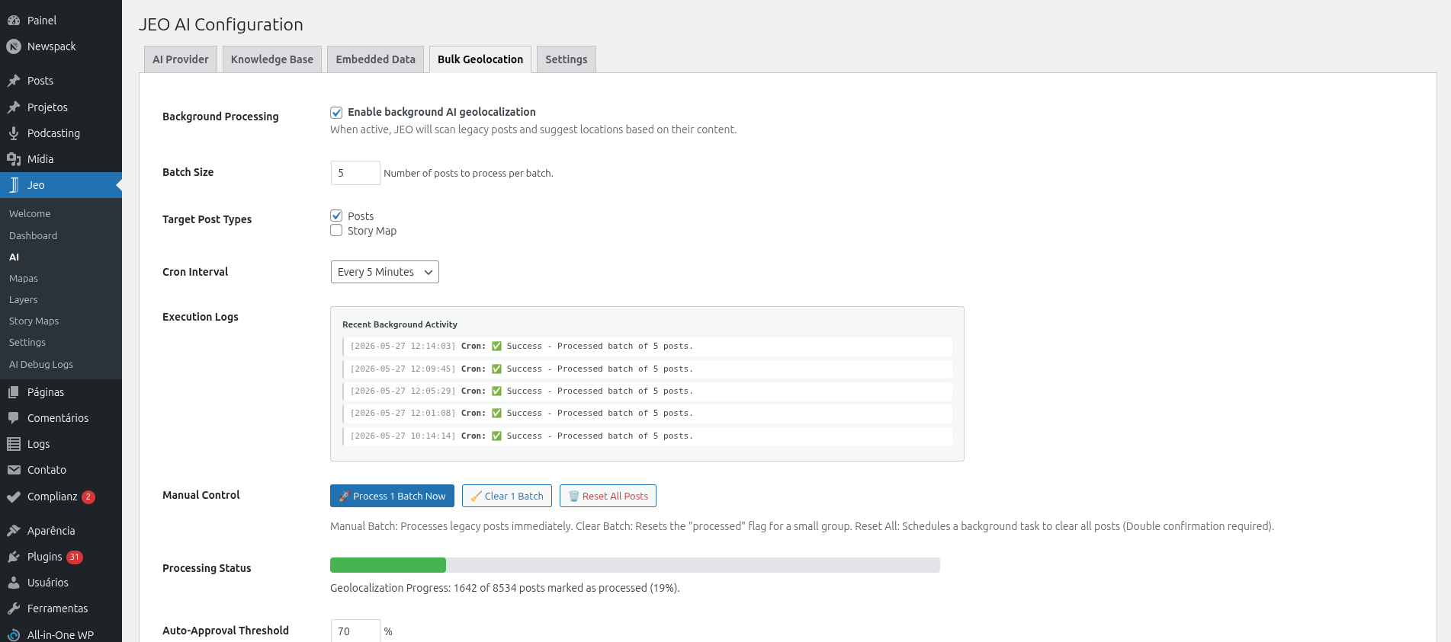Click the Mídia media icon

[14, 159]
